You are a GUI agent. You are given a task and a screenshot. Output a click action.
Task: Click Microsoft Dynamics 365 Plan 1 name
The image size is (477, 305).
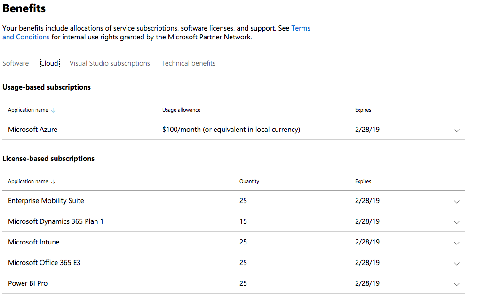56,221
